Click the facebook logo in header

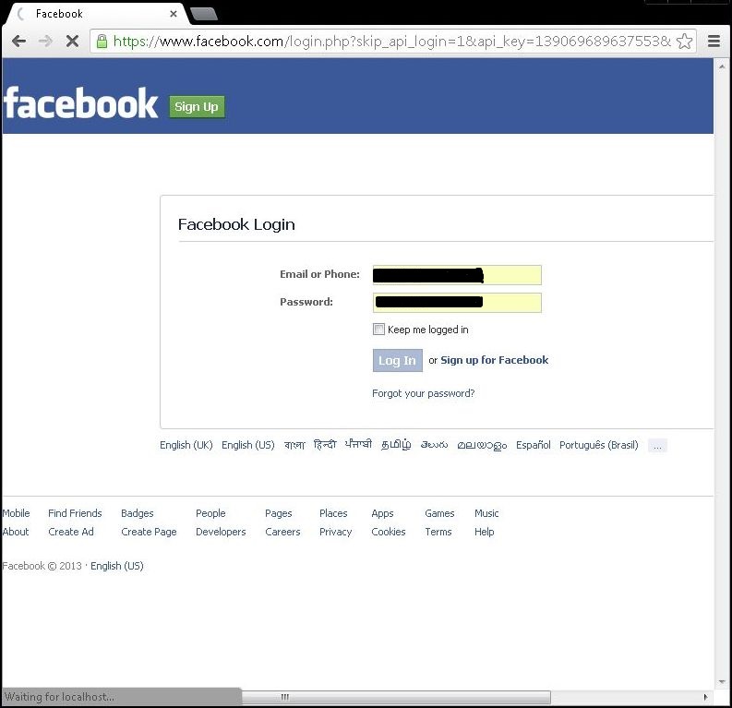(80, 103)
